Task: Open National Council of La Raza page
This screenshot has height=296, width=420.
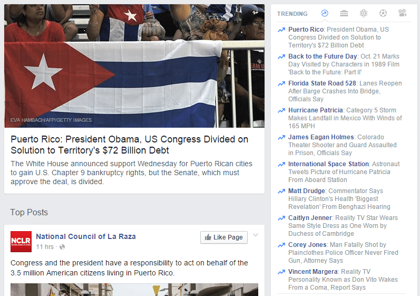Action: tap(86, 236)
